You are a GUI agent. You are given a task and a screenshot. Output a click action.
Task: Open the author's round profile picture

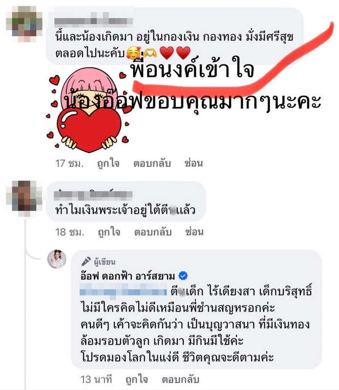pos(57,259)
